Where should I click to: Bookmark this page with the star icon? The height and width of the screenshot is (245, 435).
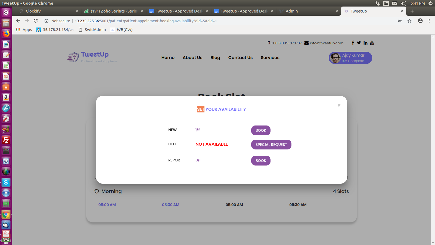coord(409,21)
